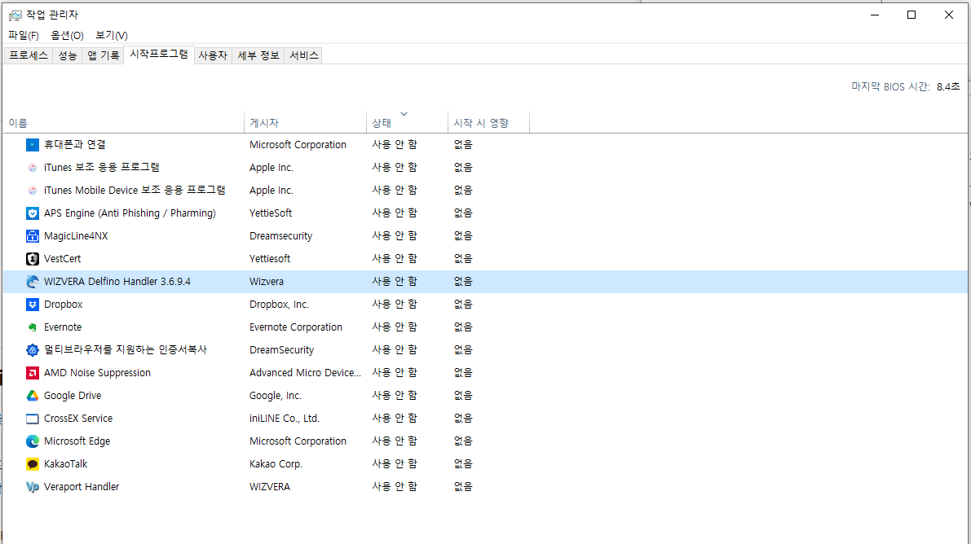
Task: Click the VestCert icon
Action: click(x=33, y=259)
